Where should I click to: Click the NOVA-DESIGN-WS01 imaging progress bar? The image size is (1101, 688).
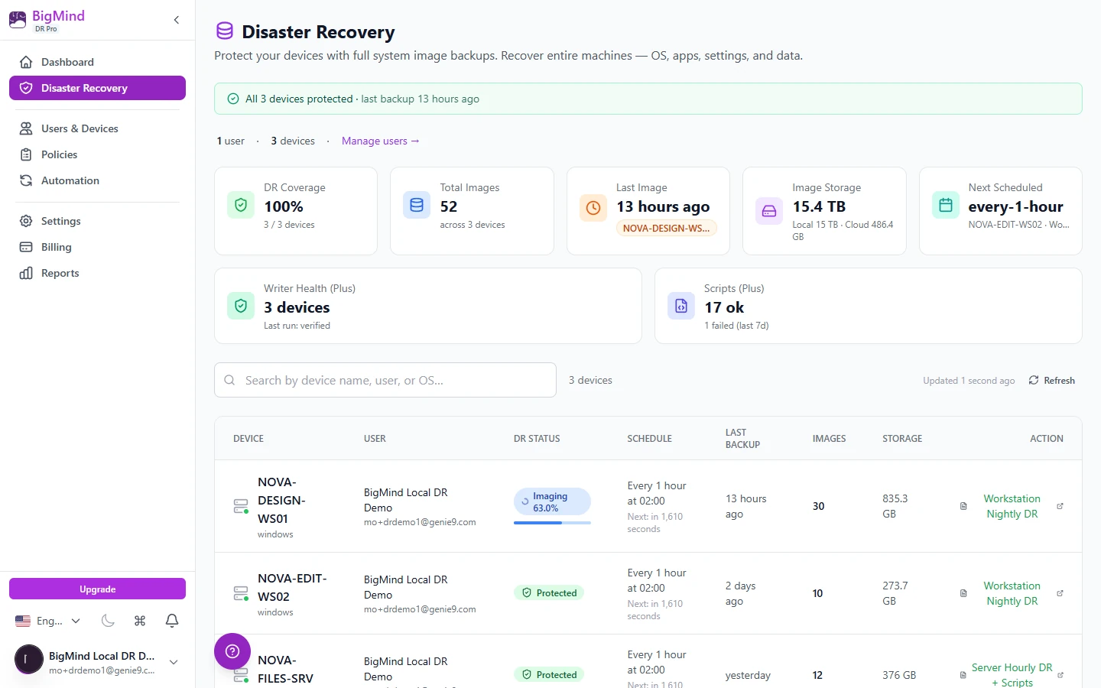tap(552, 523)
